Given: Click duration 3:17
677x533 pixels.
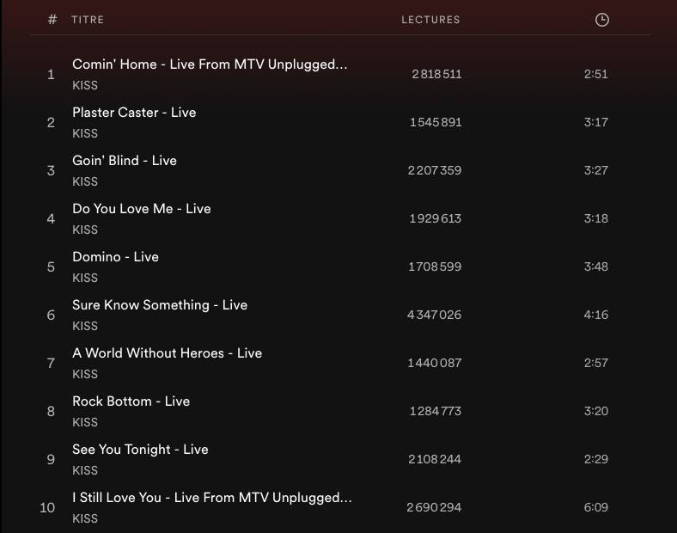Looking at the screenshot, I should coord(596,122).
